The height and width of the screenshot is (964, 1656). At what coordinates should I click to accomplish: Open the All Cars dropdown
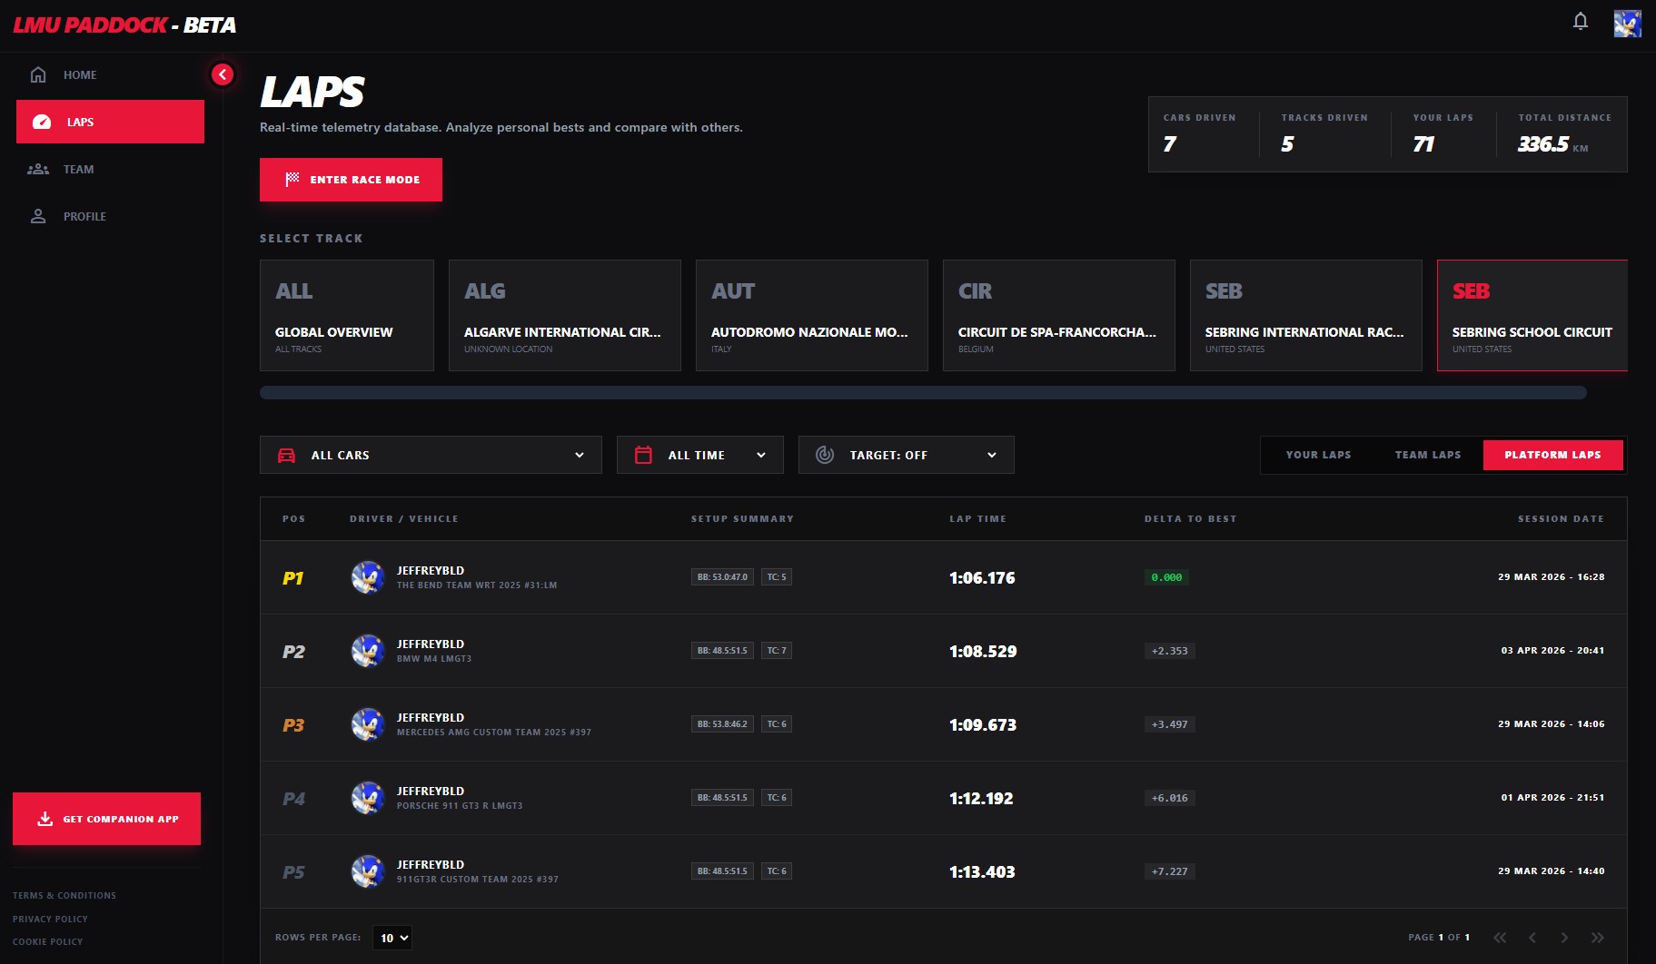pos(431,455)
